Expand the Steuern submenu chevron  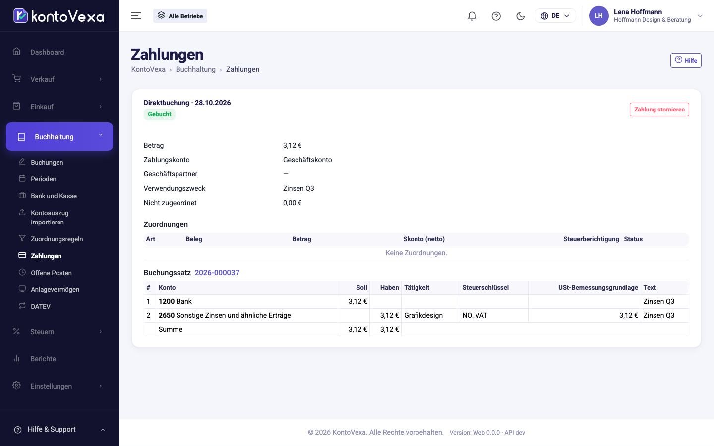tap(101, 332)
